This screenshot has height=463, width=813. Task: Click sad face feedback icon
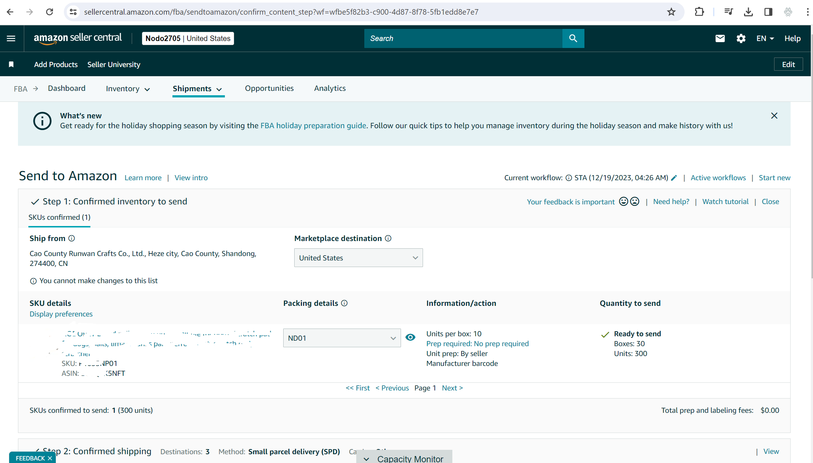click(x=635, y=201)
